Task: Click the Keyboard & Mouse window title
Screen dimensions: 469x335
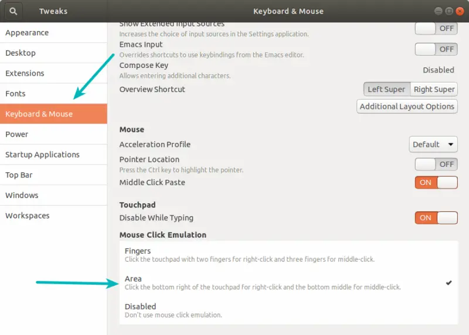Action: click(288, 11)
